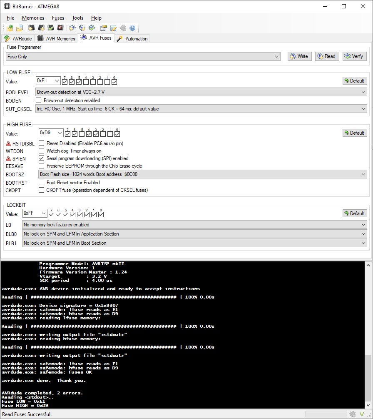Viewport: 373px width, 419px height.
Task: Click the verify chip memory toolbar icon
Action: [51, 28]
